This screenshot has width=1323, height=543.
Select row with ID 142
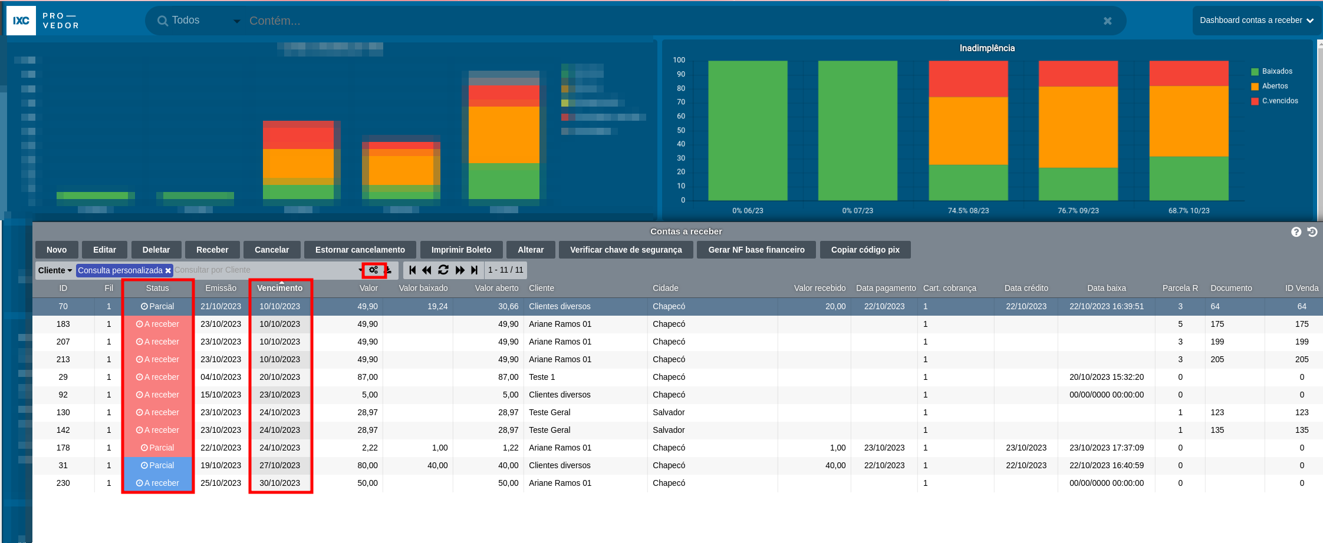(677, 430)
